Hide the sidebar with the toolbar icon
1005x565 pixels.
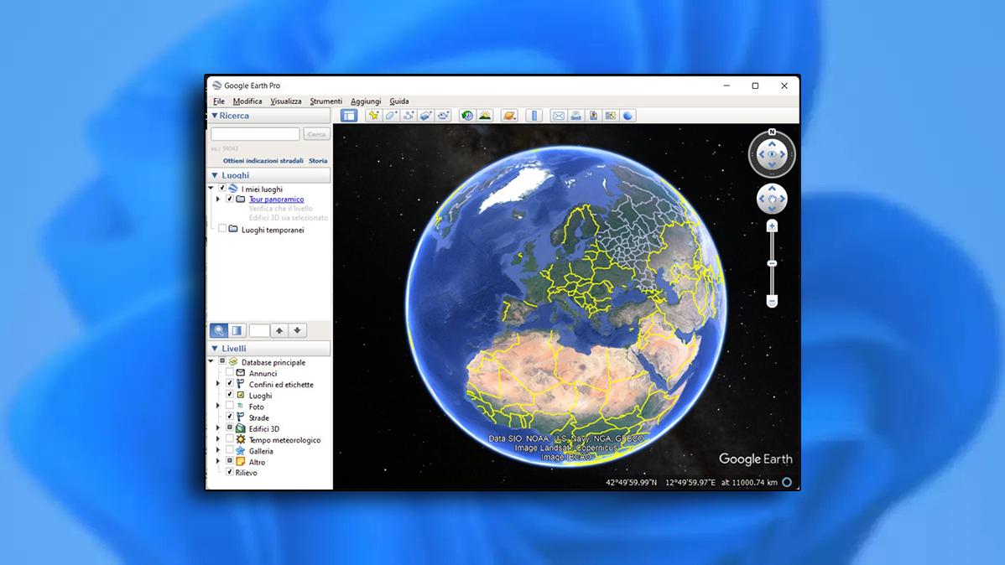[x=349, y=116]
